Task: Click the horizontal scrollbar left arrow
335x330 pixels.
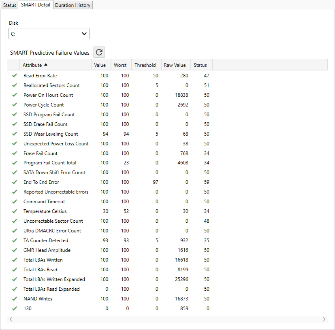Action: tap(11, 319)
